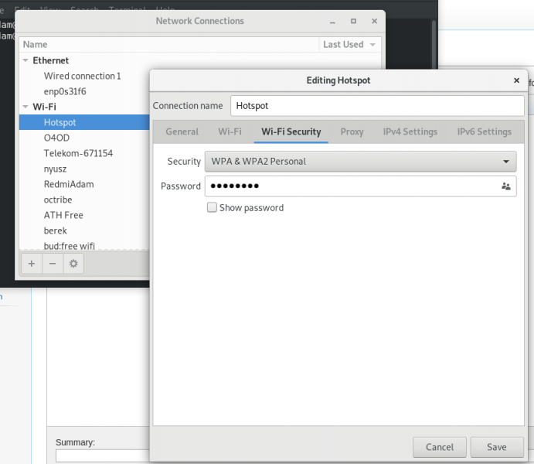The image size is (534, 464).
Task: Minimize the Network Connections window
Action: point(332,21)
